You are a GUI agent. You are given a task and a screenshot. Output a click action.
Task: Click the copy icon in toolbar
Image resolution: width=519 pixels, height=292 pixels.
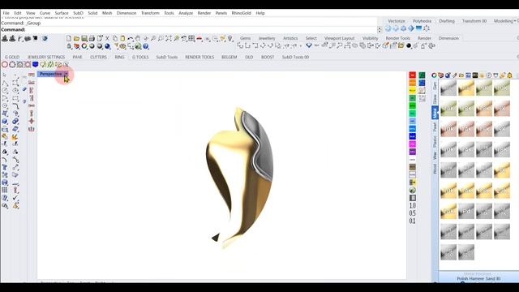tap(115, 38)
